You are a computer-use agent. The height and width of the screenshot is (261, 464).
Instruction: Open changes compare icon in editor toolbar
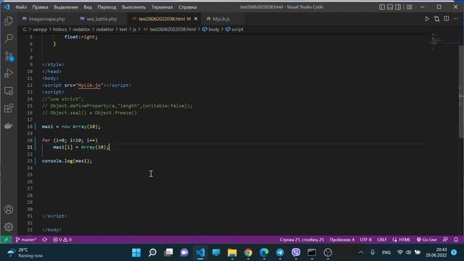(x=436, y=19)
